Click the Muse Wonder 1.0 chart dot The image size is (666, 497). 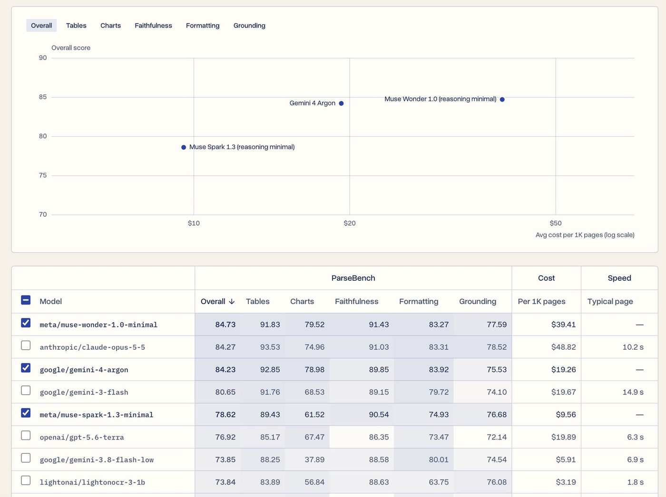point(502,99)
